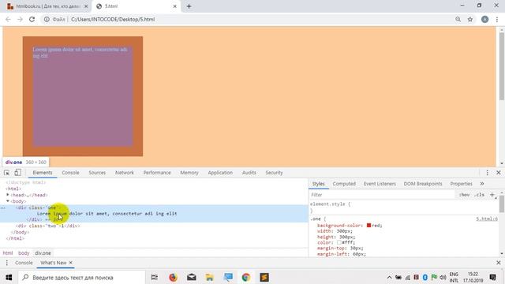
Task: Select html in the breadcrumb
Action: [8, 253]
